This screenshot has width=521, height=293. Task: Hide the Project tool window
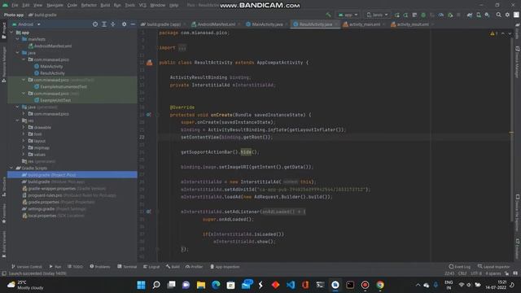point(133,24)
